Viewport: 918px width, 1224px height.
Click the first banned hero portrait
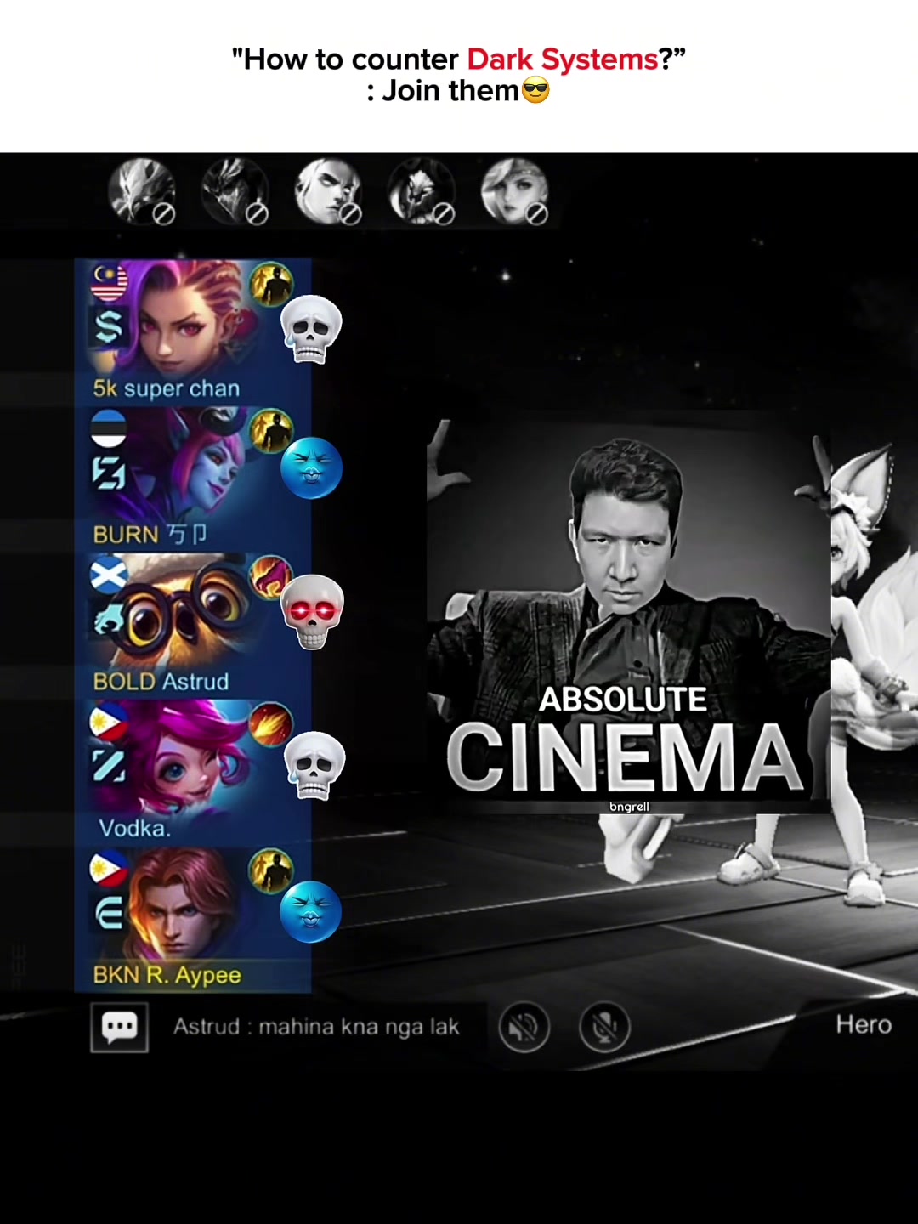coord(142,191)
